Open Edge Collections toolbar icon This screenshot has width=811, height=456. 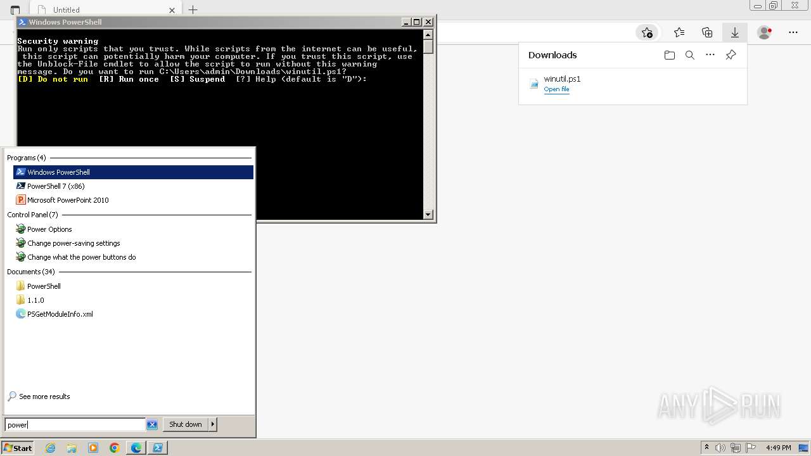[x=707, y=32]
